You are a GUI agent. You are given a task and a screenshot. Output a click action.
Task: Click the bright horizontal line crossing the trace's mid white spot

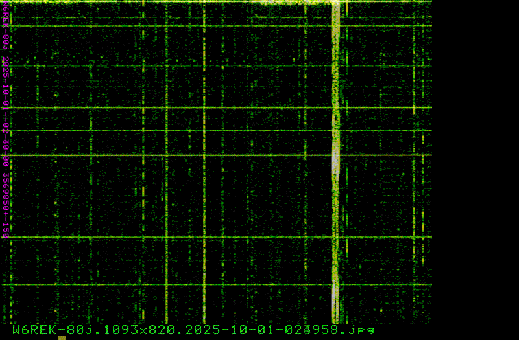(195, 155)
